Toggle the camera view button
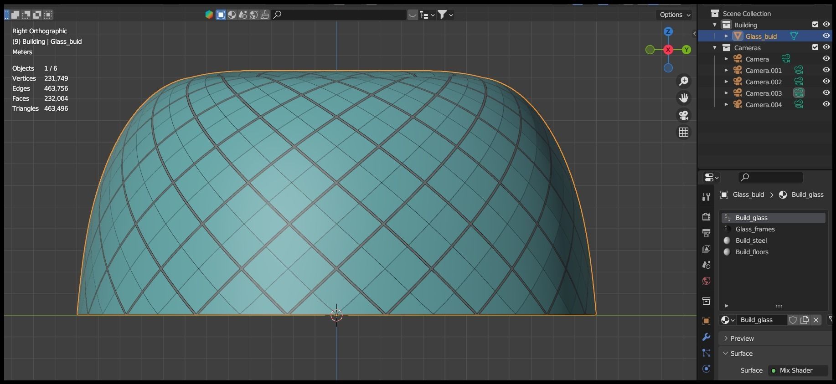 click(x=684, y=115)
